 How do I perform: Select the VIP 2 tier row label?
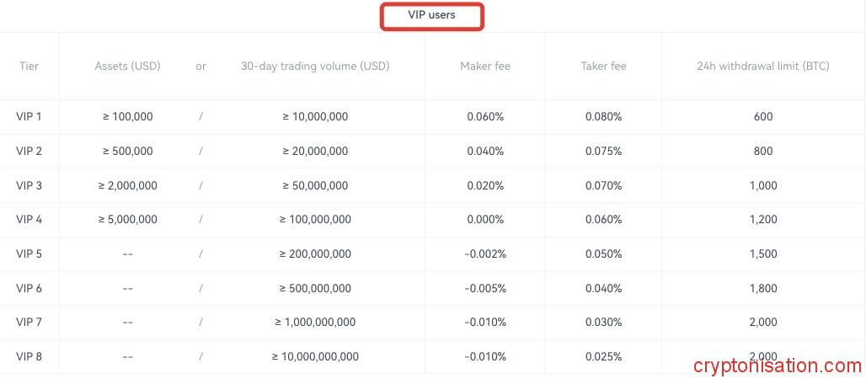(x=29, y=152)
